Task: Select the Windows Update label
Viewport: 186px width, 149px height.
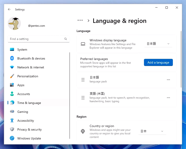Action: 29,138
